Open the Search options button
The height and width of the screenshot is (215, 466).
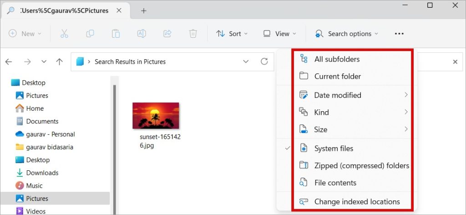pos(346,34)
